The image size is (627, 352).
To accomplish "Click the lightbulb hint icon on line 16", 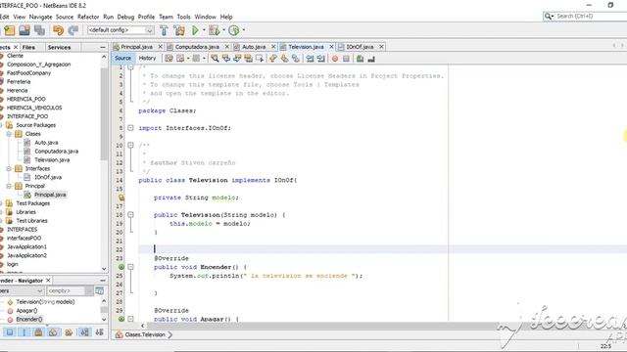I will pos(121,198).
